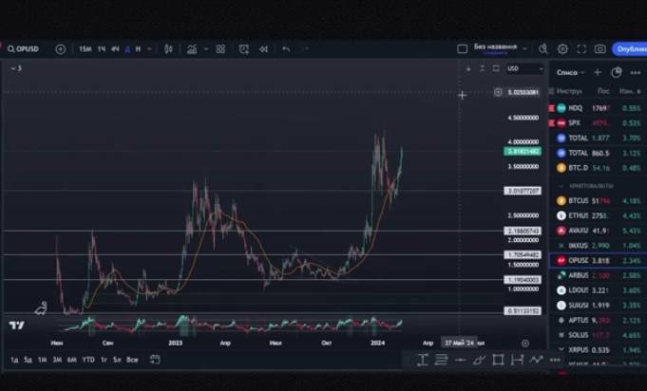Toggle the layout checkbox near Без названия
Image resolution: width=647 pixels, height=391 pixels.
pyautogui.click(x=462, y=49)
